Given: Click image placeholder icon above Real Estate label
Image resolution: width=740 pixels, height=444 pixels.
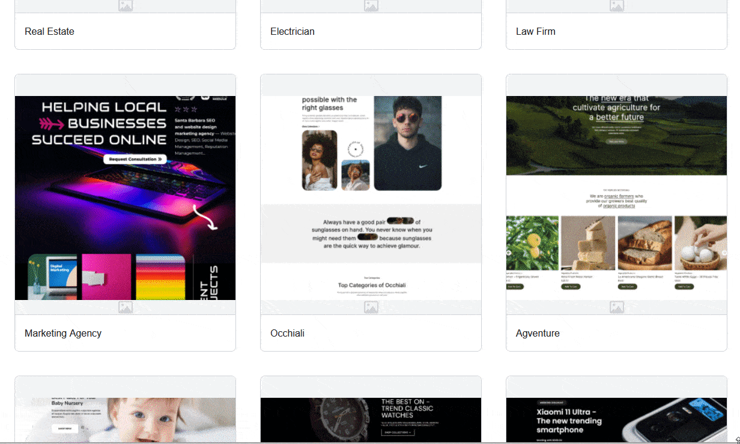Looking at the screenshot, I should pyautogui.click(x=125, y=6).
